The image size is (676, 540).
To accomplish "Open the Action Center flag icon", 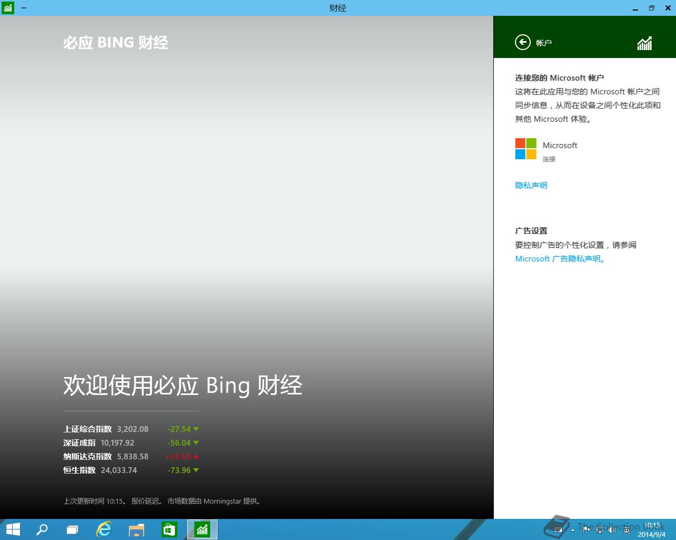I will tap(586, 529).
